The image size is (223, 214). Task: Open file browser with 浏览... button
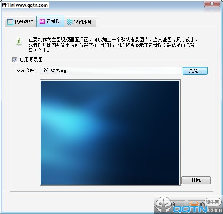pyautogui.click(x=195, y=71)
